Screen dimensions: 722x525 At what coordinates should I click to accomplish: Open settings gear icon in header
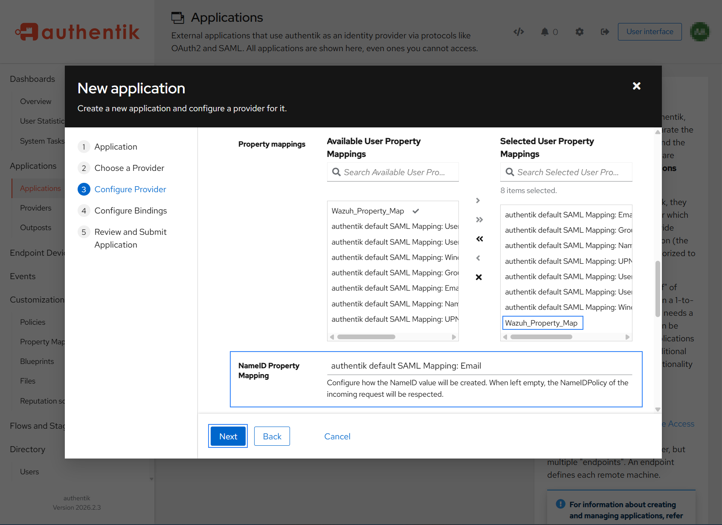[x=579, y=32]
